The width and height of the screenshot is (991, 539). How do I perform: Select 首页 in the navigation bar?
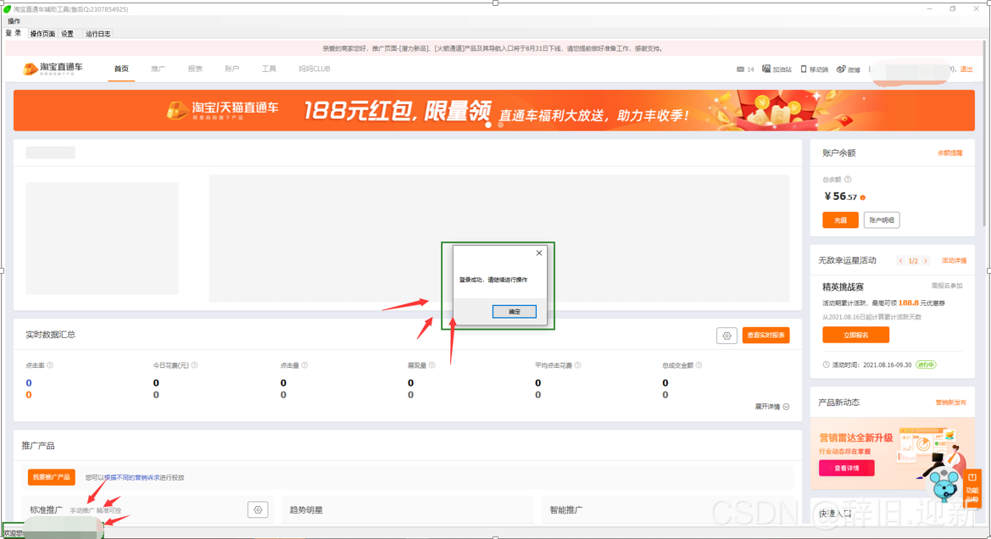point(121,69)
